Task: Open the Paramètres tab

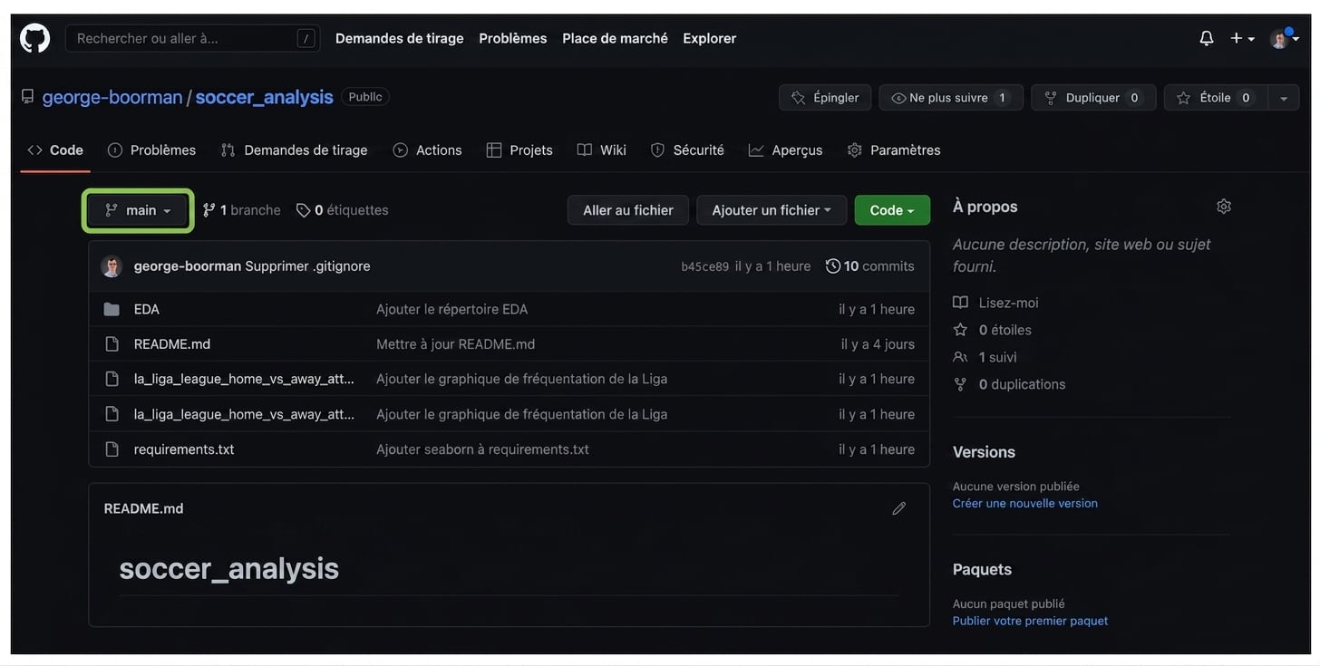Action: point(894,150)
